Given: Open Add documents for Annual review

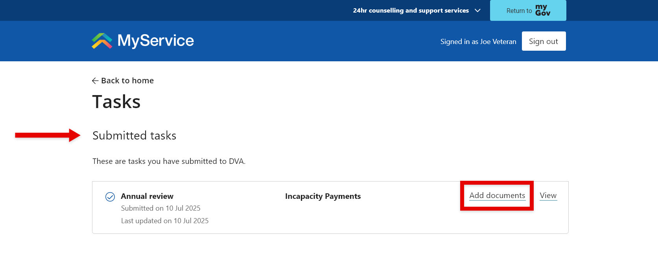Looking at the screenshot, I should coord(497,195).
